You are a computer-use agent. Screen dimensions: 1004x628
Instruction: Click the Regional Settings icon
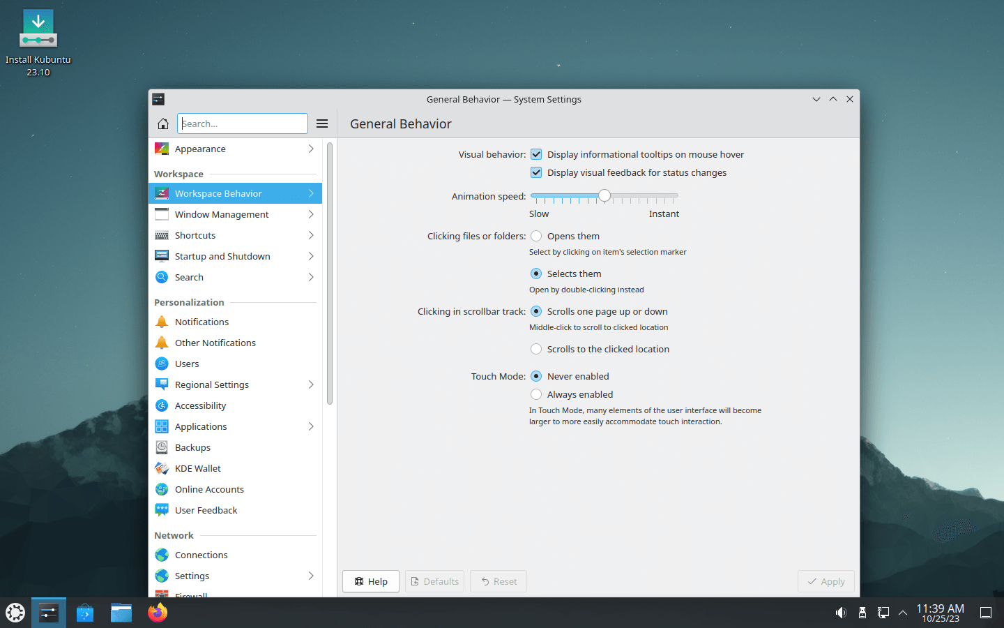tap(162, 384)
